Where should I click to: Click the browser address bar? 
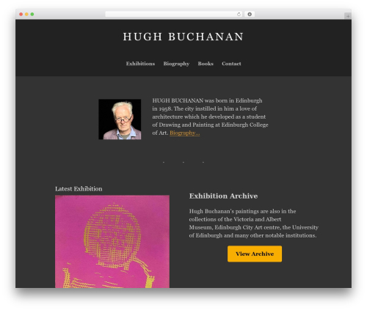(x=173, y=14)
